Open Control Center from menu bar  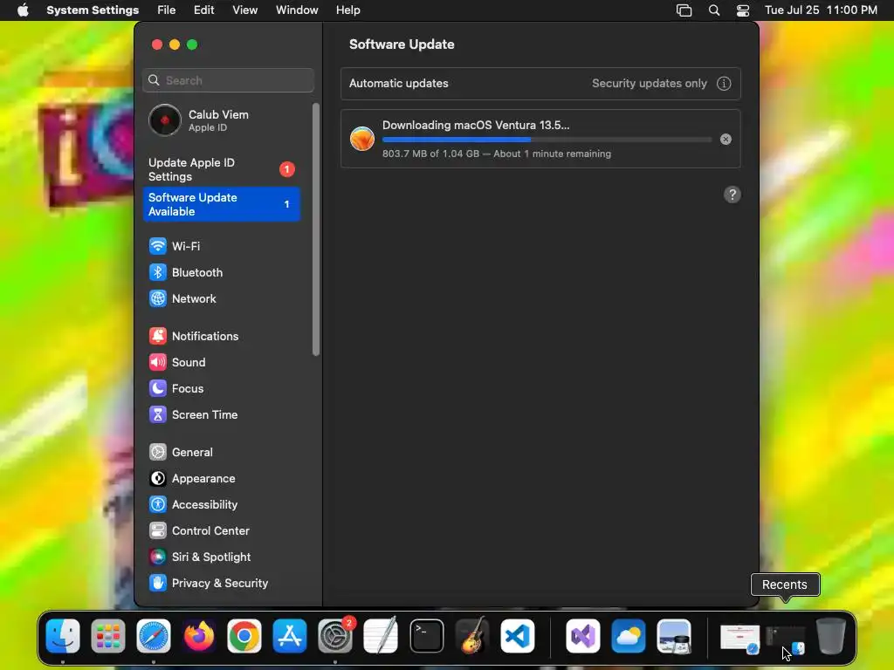click(743, 10)
